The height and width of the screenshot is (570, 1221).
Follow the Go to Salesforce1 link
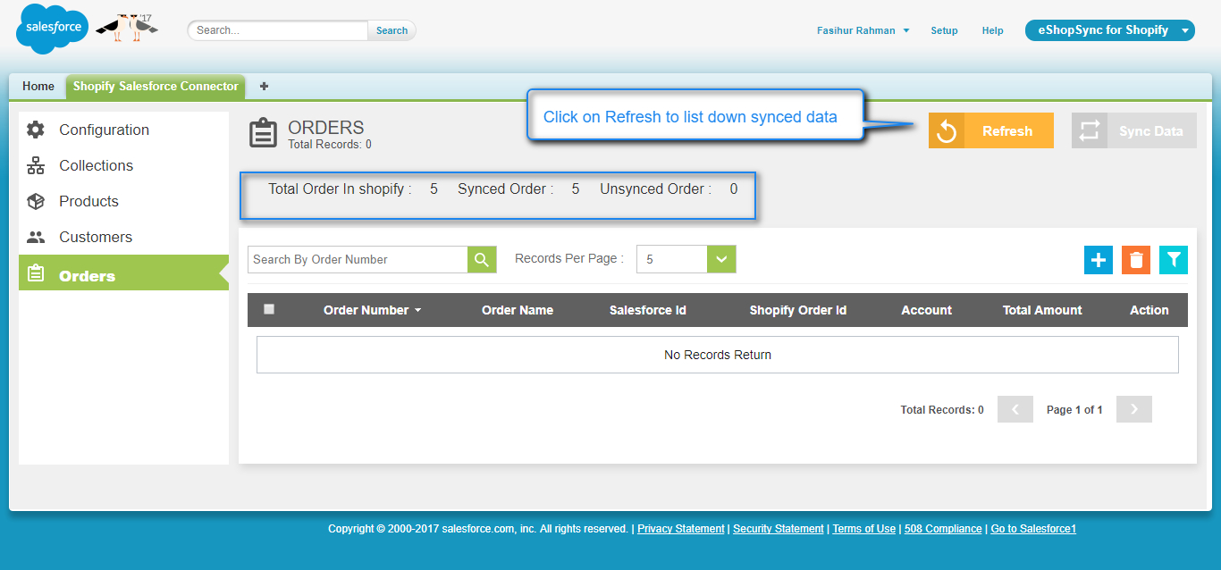(1033, 529)
